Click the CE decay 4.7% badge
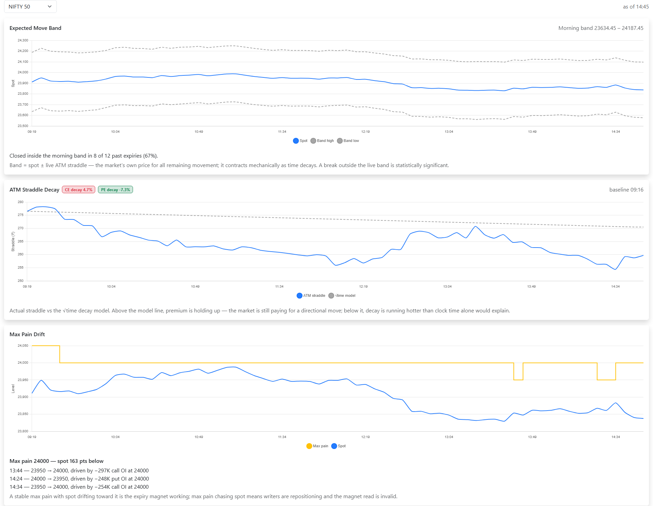The width and height of the screenshot is (653, 506). point(79,189)
